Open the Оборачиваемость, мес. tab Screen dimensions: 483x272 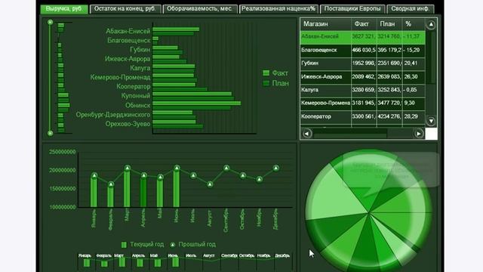pos(199,9)
